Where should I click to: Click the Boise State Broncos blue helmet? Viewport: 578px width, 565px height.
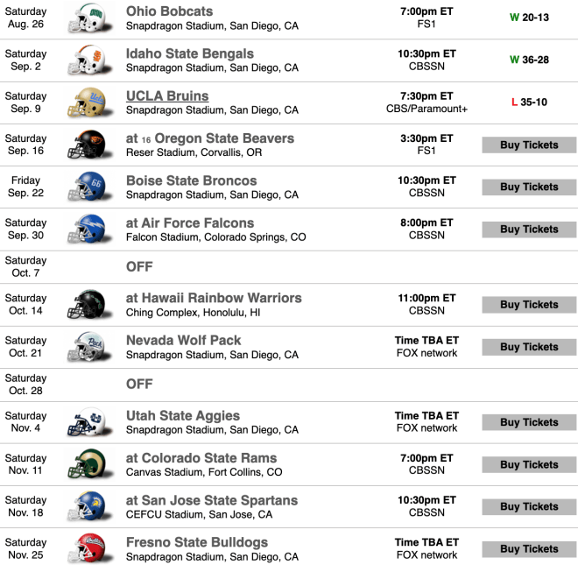(89, 187)
